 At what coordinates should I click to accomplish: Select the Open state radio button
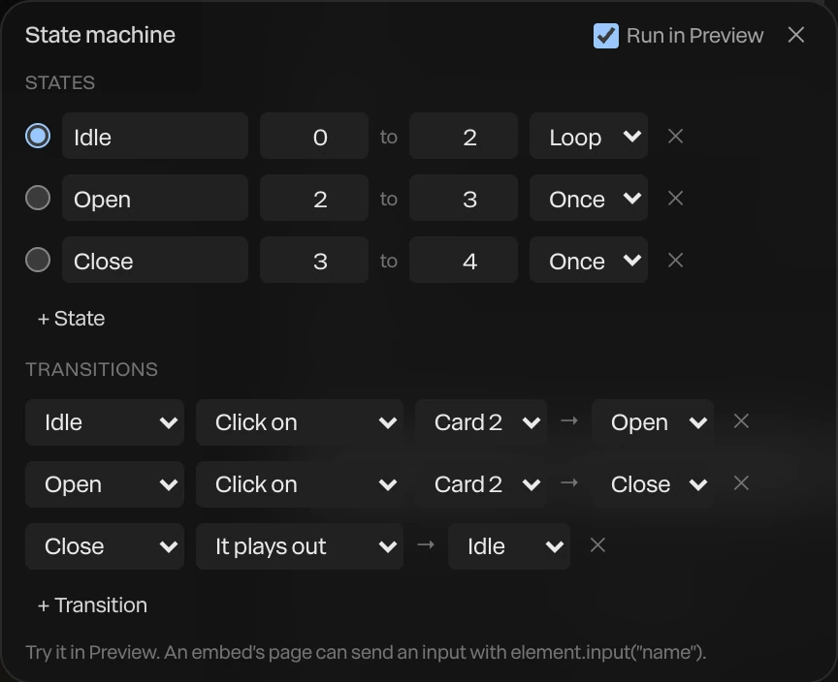tap(38, 198)
